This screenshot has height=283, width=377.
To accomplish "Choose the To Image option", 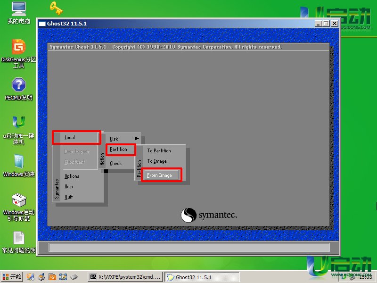I will click(x=157, y=161).
